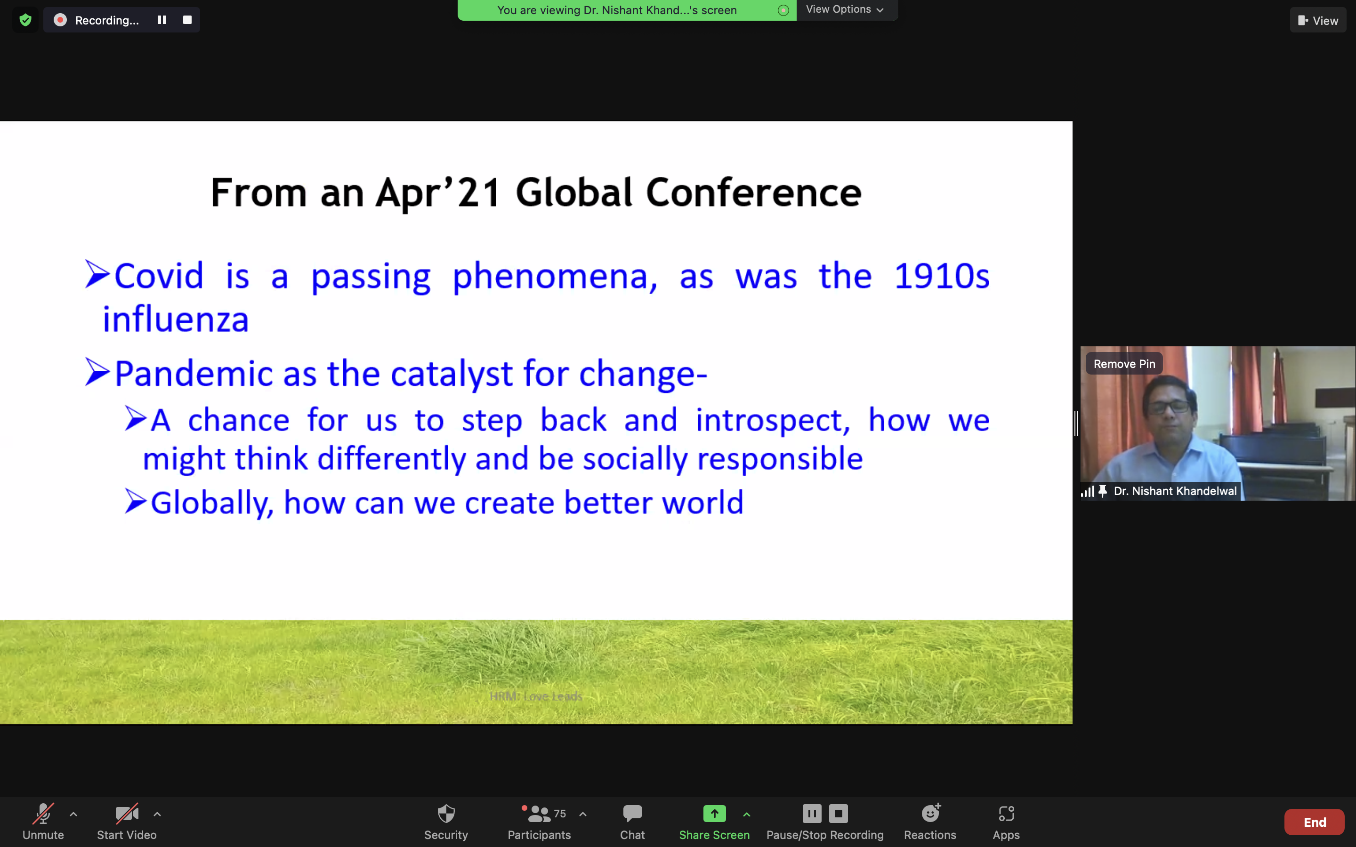Click the pause icon in the bottom toolbar
The height and width of the screenshot is (847, 1356).
pyautogui.click(x=812, y=814)
